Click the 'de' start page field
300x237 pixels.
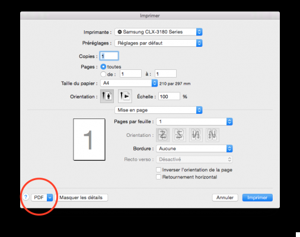tap(130, 74)
